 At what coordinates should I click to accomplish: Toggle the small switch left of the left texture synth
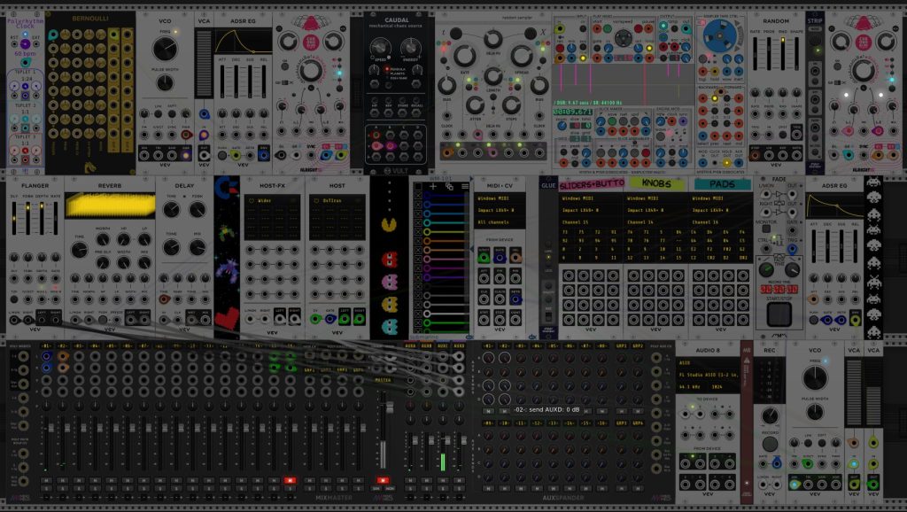pyautogui.click(x=284, y=82)
